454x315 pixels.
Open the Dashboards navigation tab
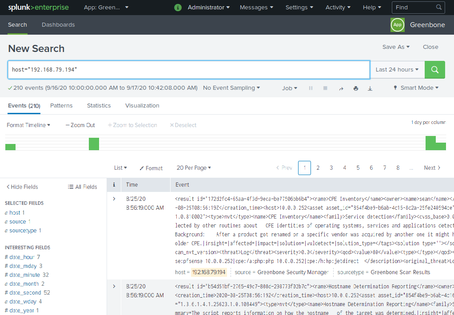pyautogui.click(x=58, y=25)
